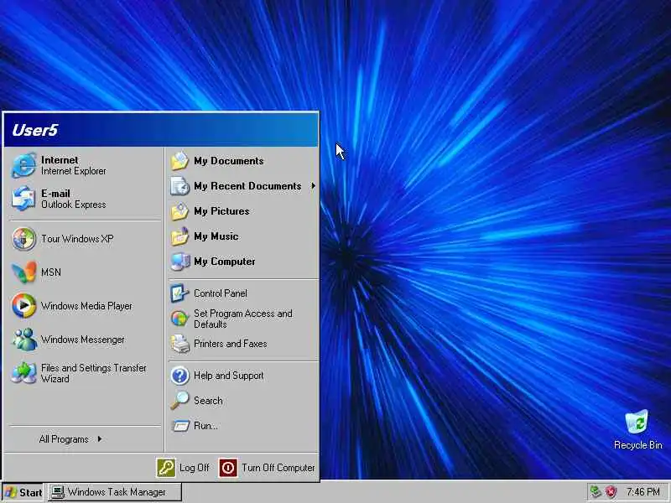This screenshot has height=503, width=671.
Task: Click the Control Panel icon
Action: pos(179,293)
